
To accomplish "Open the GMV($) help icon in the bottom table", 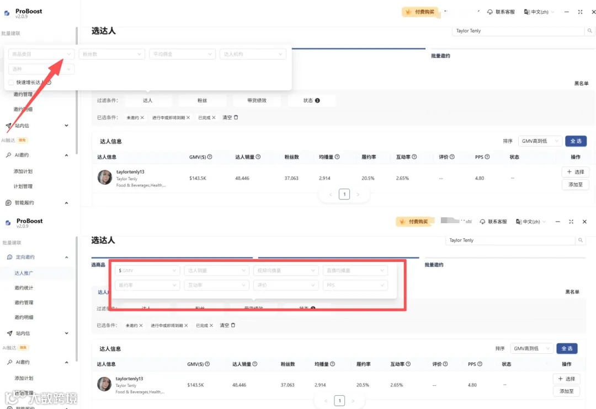I will click(x=207, y=364).
